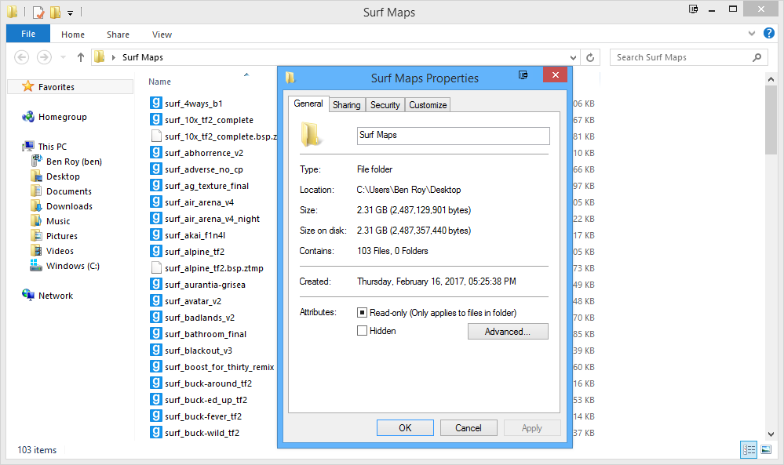This screenshot has height=465, width=784.
Task: Enable the Hidden attribute checkbox
Action: click(x=362, y=331)
